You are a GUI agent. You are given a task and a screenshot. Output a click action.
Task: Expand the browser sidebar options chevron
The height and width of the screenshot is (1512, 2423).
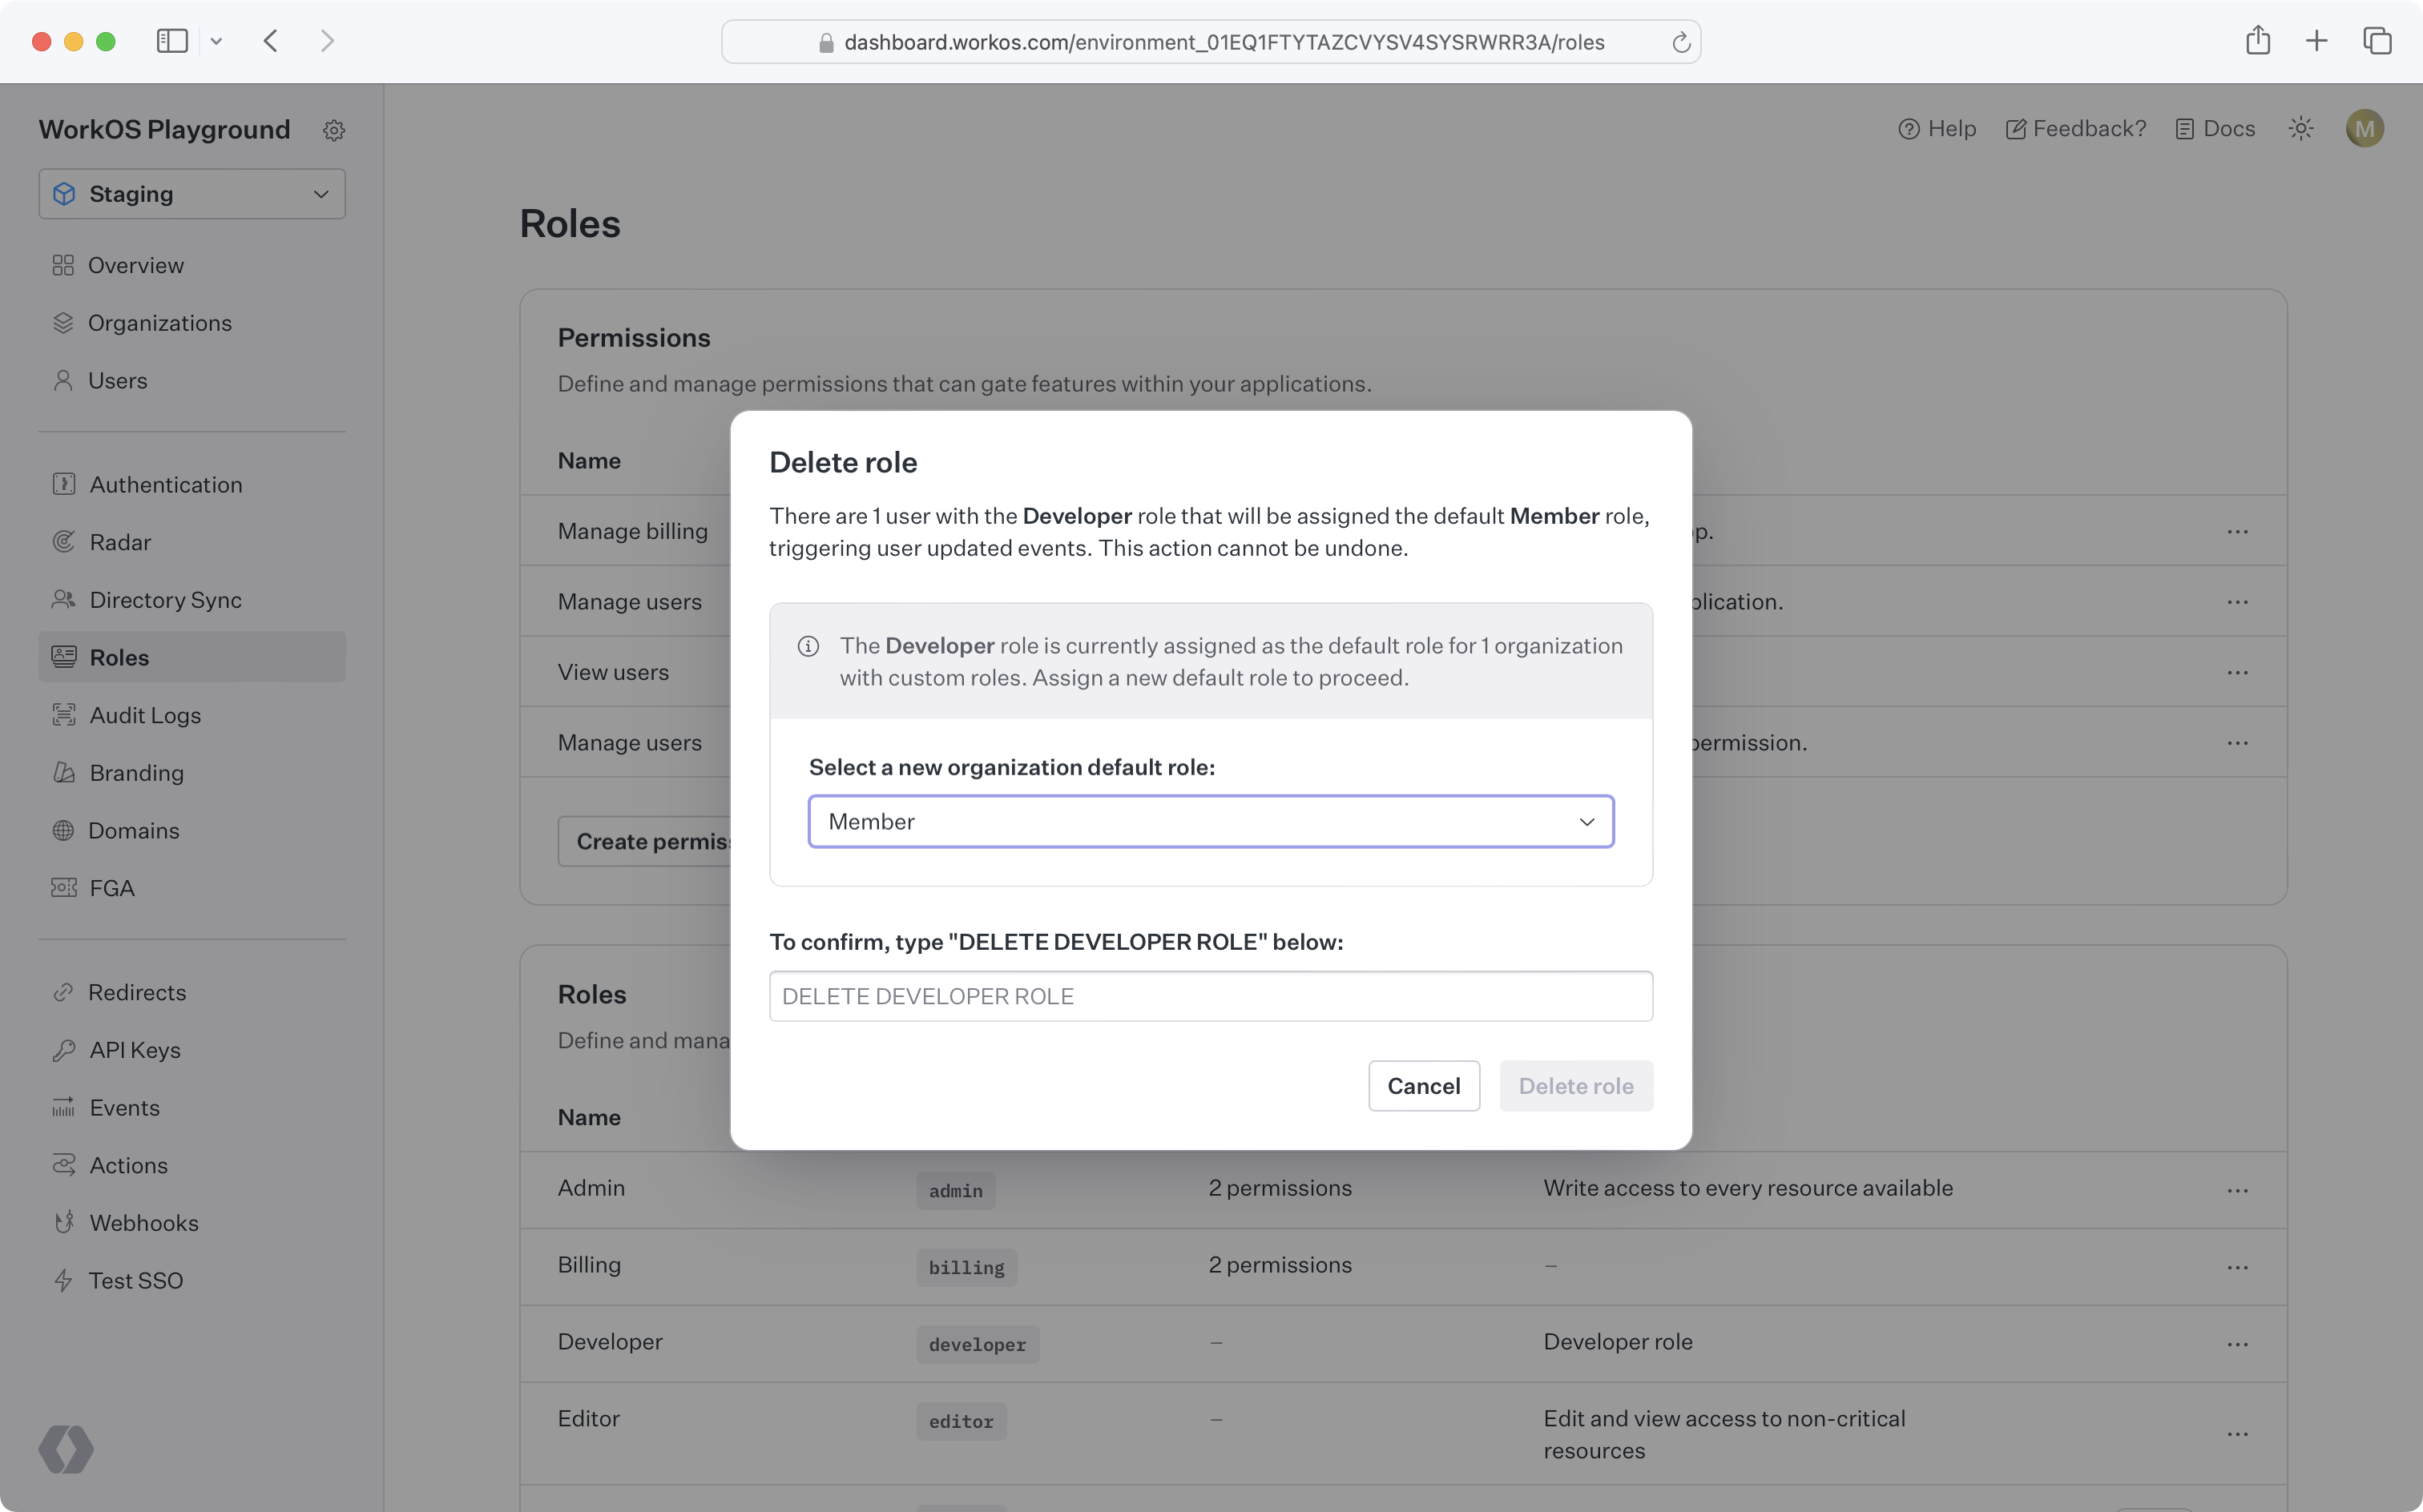point(216,41)
